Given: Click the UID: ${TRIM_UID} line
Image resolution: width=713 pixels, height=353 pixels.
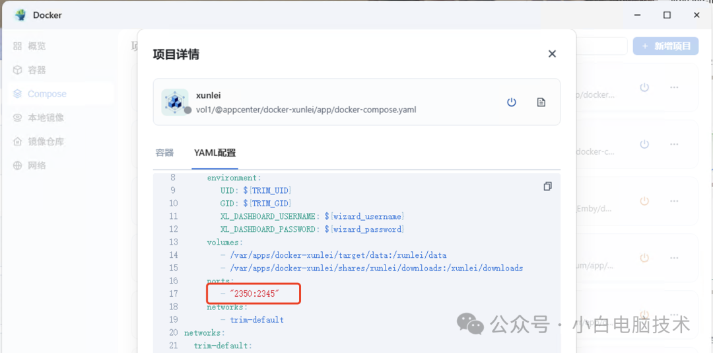Looking at the screenshot, I should tap(256, 190).
